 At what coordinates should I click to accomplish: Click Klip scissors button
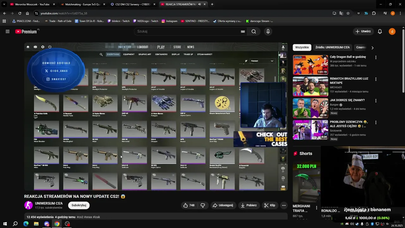point(270,205)
